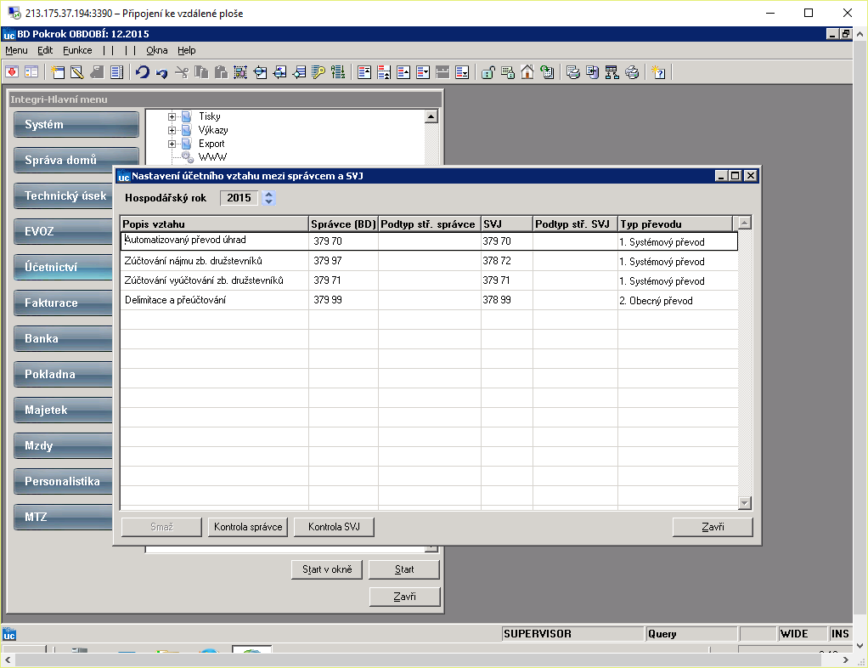The width and height of the screenshot is (868, 668).
Task: Click the Kontrola SVJ button
Action: coord(334,527)
